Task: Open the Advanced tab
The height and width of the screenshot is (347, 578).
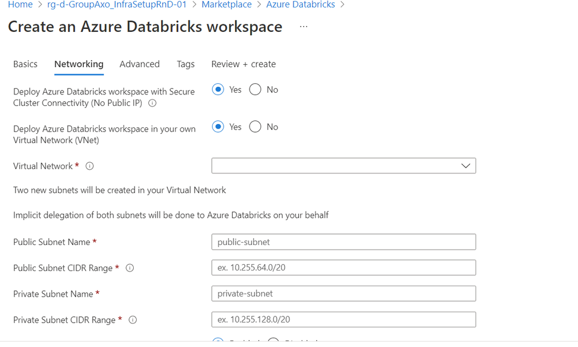Action: [140, 64]
